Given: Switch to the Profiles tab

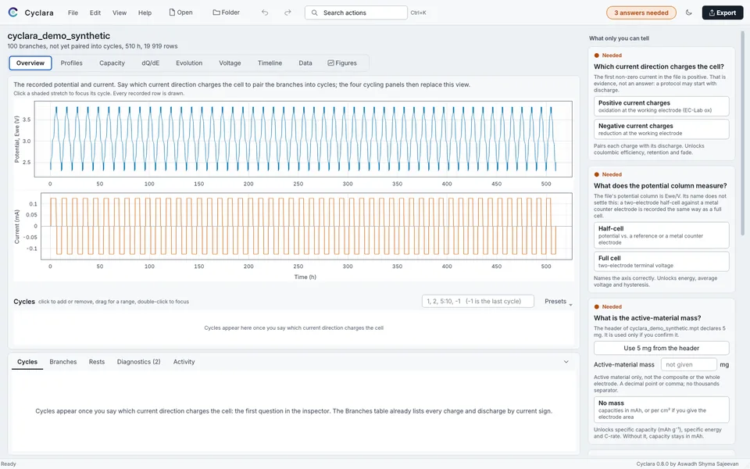Looking at the screenshot, I should tap(71, 63).
